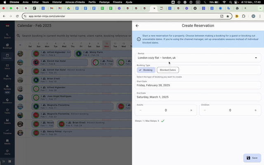The width and height of the screenshot is (264, 165).
Task: Open Calendar in the sidebar
Action: [x=7, y=57]
